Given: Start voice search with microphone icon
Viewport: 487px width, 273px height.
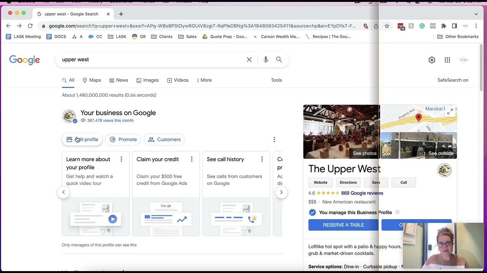Looking at the screenshot, I should click(266, 60).
